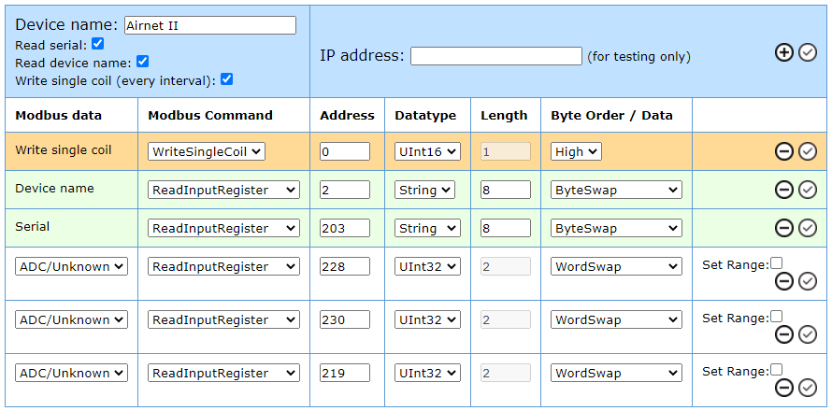Click the Serial row length field
Image resolution: width=832 pixels, height=411 pixels.
pyautogui.click(x=506, y=228)
